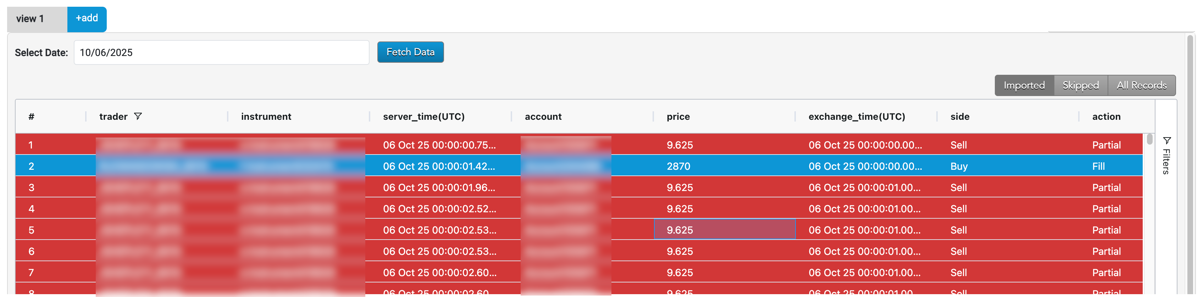Open the Filters side panel
Viewport: 1203px width, 297px height.
(x=1166, y=156)
